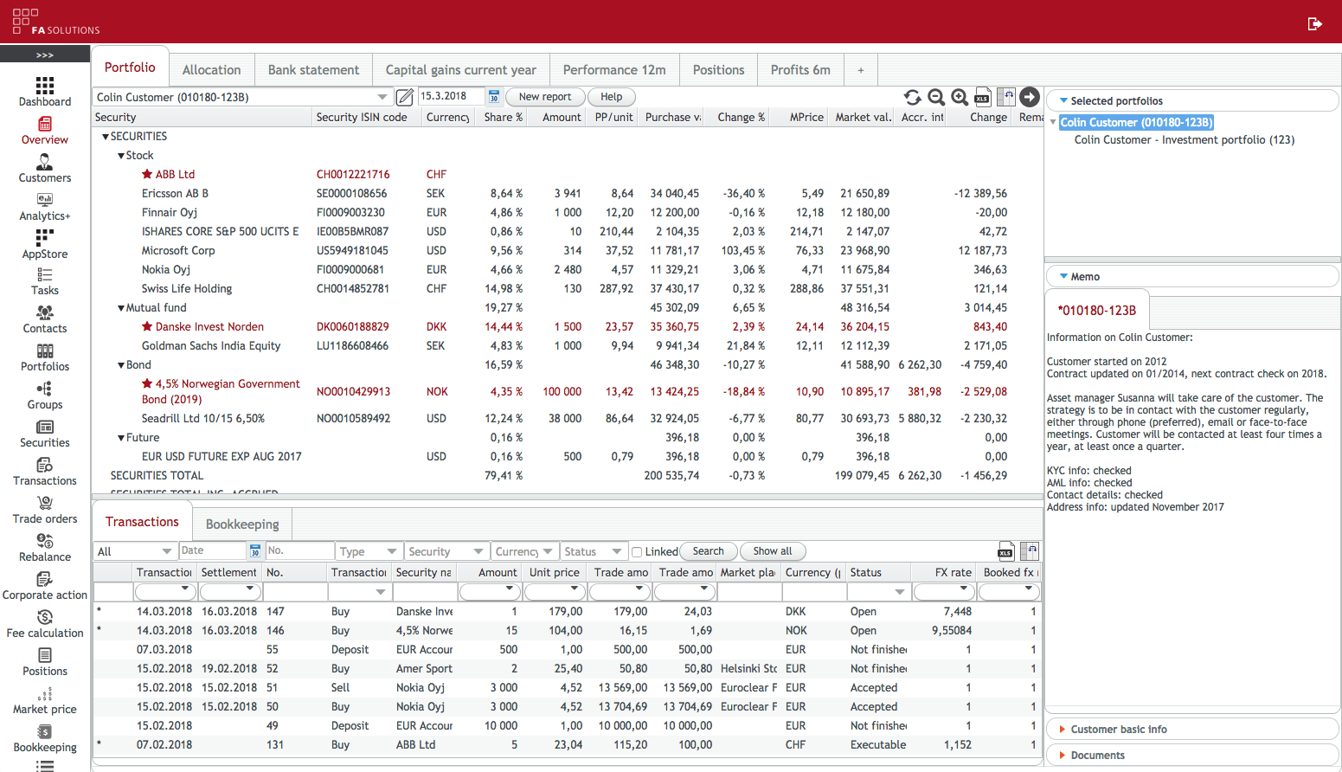This screenshot has height=772, width=1342.
Task: Open Securities from the sidebar
Action: (45, 434)
